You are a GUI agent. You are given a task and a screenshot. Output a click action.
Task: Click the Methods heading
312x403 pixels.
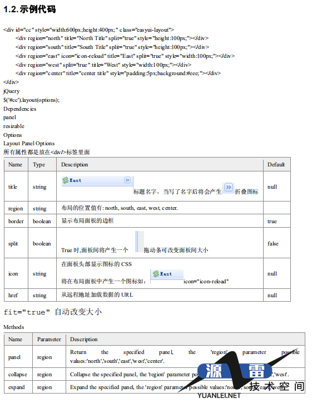point(13,327)
